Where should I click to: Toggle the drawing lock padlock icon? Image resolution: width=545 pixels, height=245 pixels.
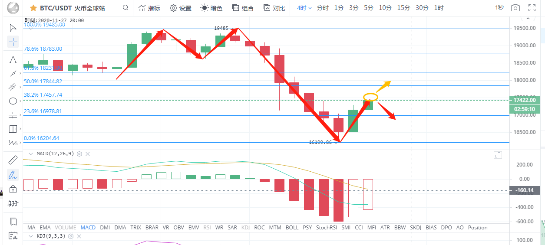[x=13, y=189]
